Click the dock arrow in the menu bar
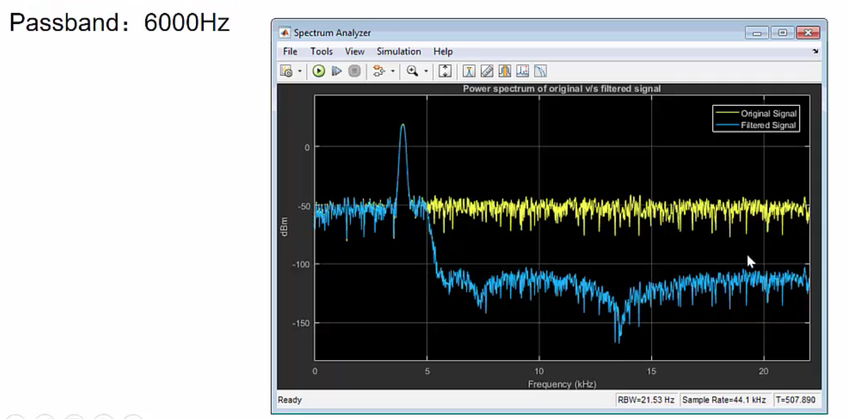 point(815,52)
